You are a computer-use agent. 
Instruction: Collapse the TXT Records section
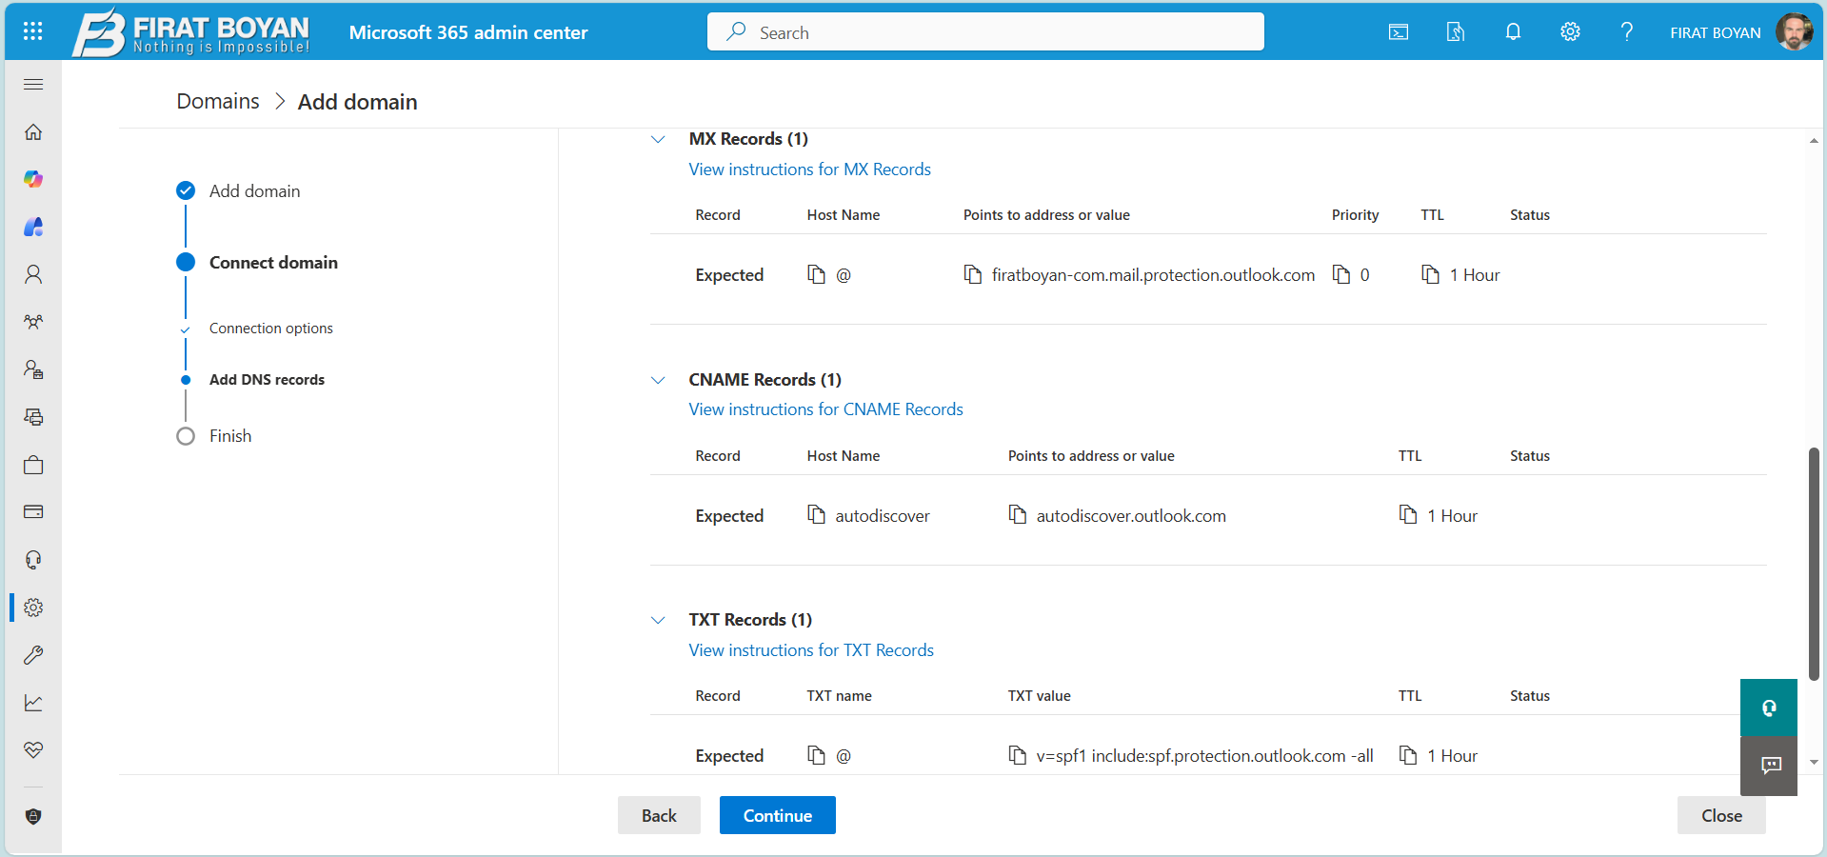pos(658,620)
